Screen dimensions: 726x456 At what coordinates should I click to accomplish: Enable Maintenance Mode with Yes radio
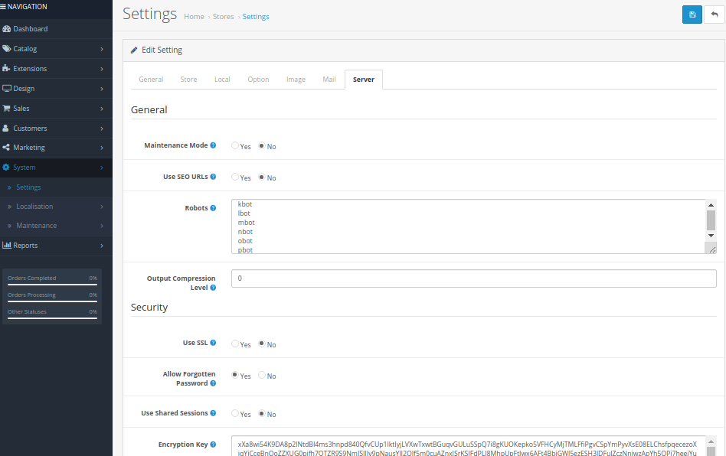tap(235, 146)
